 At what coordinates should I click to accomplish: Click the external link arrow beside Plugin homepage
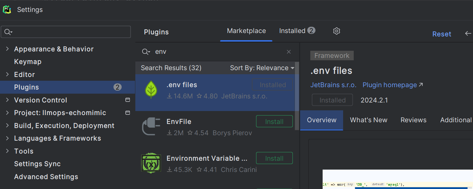421,85
